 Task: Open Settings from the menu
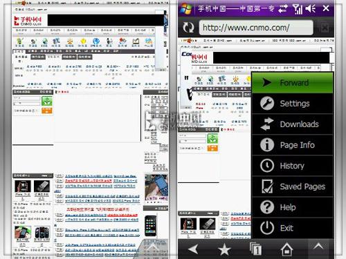tap(293, 104)
